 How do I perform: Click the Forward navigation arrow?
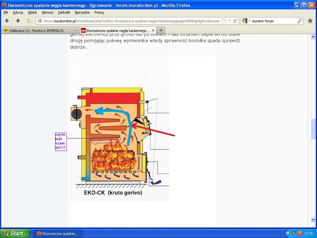tap(18, 21)
